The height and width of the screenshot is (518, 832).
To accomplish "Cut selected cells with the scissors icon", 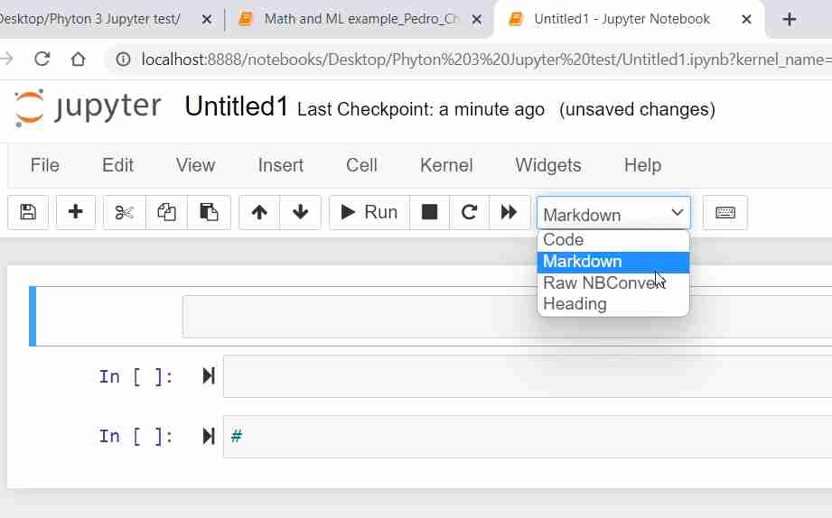I will [124, 213].
